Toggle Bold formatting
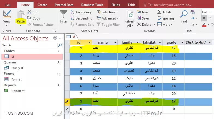 (204, 18)
